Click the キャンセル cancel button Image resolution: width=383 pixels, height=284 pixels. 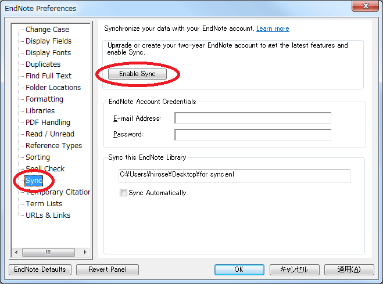(294, 269)
